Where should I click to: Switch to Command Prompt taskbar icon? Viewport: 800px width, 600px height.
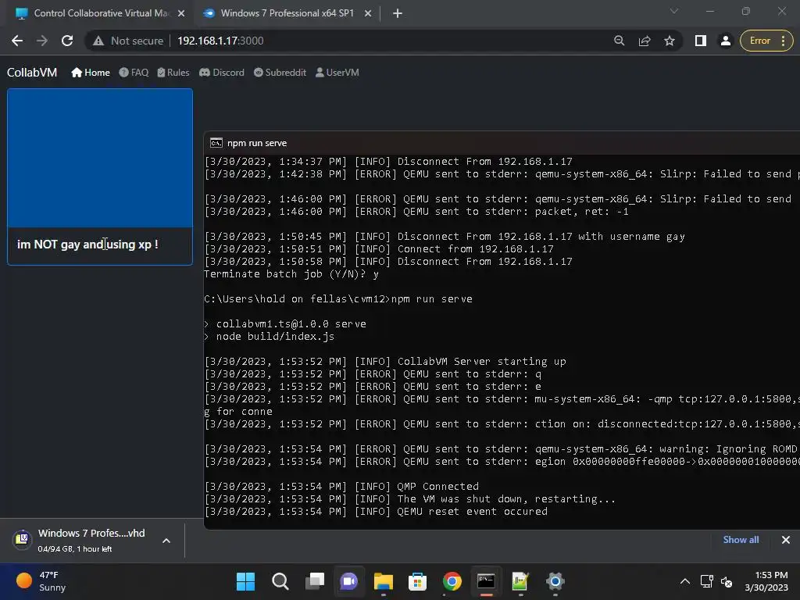[486, 581]
